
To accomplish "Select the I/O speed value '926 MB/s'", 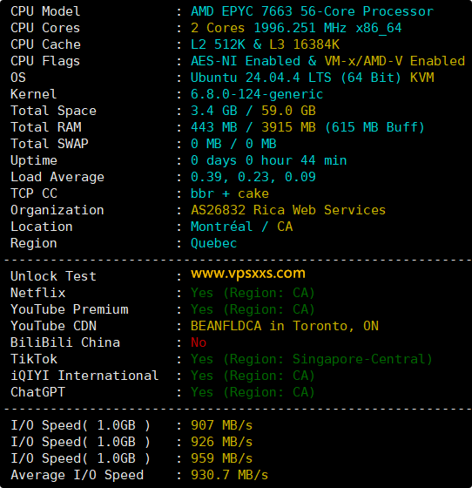I will [x=222, y=442].
